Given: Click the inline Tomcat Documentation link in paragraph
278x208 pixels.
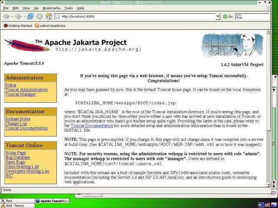Looking at the screenshot, I should point(92,126).
